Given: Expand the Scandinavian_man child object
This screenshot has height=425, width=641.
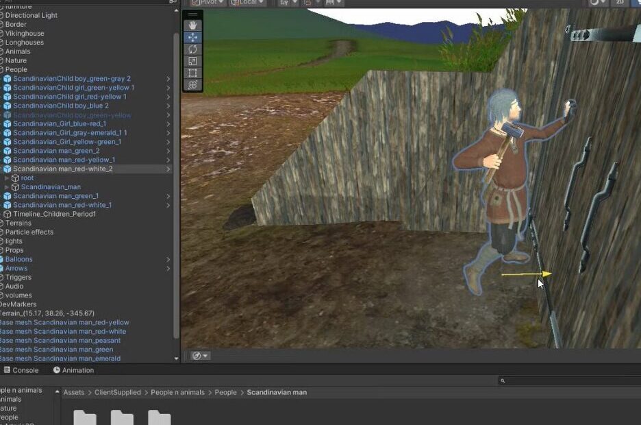Looking at the screenshot, I should 7,187.
